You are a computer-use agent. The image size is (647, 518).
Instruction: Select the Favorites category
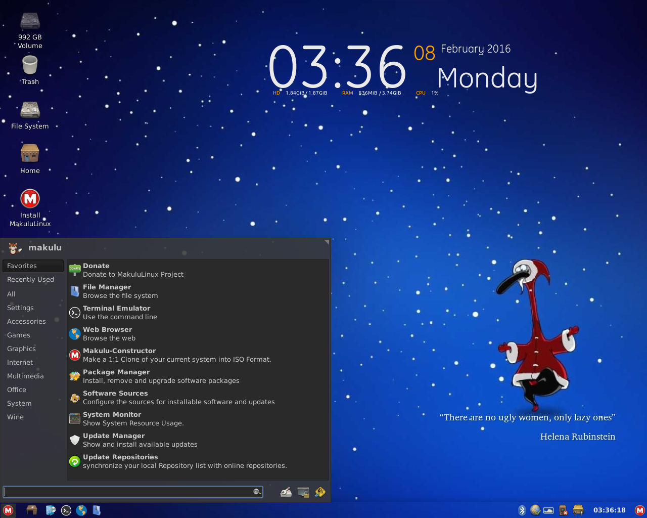click(x=33, y=266)
